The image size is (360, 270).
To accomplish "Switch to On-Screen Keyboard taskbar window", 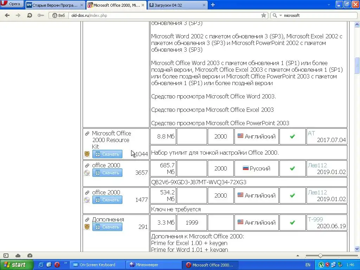I will click(x=97, y=265).
